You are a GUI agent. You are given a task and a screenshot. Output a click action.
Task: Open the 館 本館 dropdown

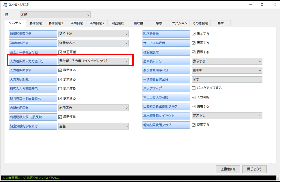tap(55, 15)
